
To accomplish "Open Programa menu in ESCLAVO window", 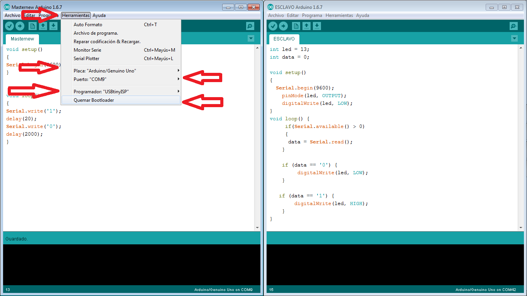I will pyautogui.click(x=312, y=15).
